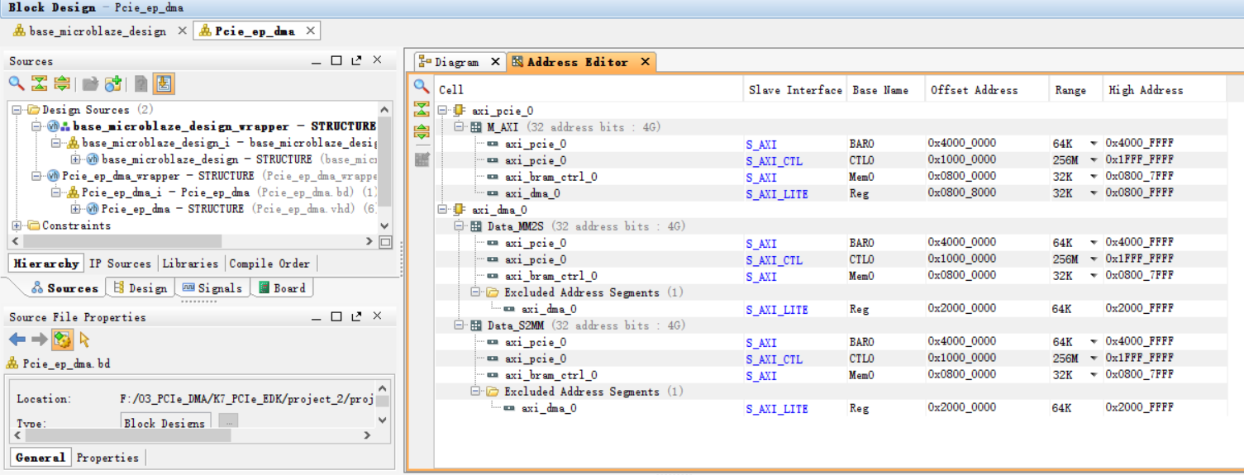Close the Pcie_ep_dma tab
The height and width of the screenshot is (475, 1244).
[x=311, y=31]
